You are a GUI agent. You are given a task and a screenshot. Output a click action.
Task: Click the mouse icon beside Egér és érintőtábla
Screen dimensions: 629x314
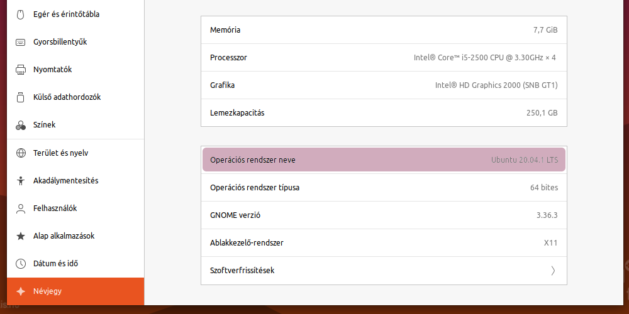coord(21,14)
